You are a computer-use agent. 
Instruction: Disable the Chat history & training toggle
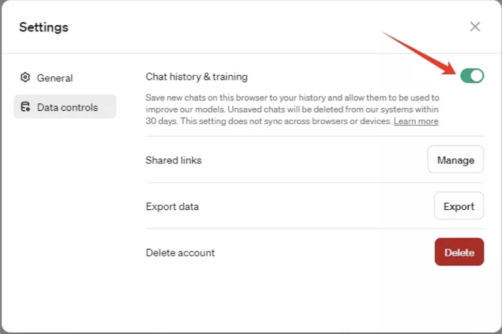[x=472, y=76]
